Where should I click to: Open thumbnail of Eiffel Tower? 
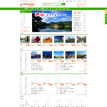tap(59, 55)
